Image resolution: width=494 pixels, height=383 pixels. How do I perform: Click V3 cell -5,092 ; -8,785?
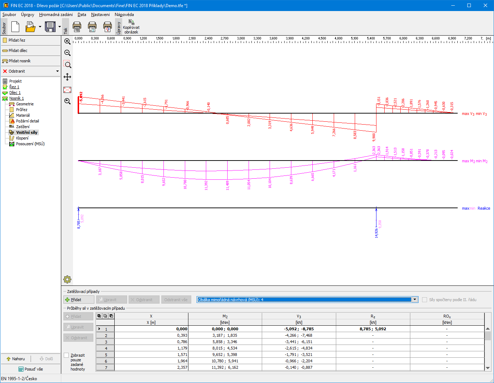[x=299, y=329]
